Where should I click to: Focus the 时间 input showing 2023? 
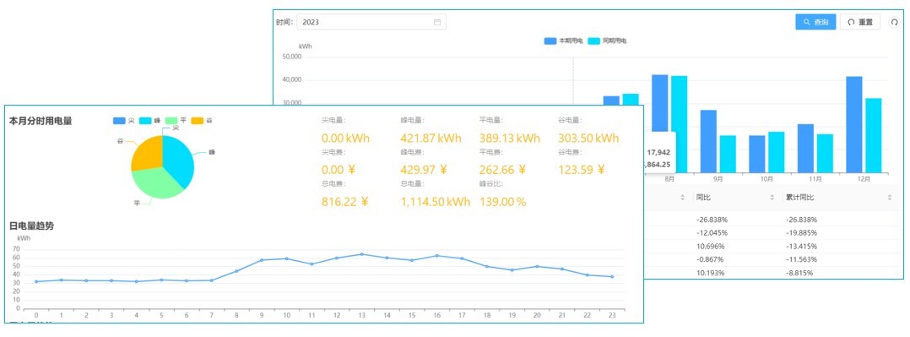click(x=371, y=22)
